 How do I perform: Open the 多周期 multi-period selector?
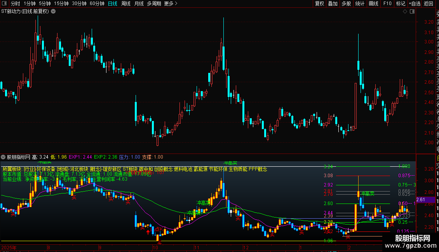click(x=154, y=3)
